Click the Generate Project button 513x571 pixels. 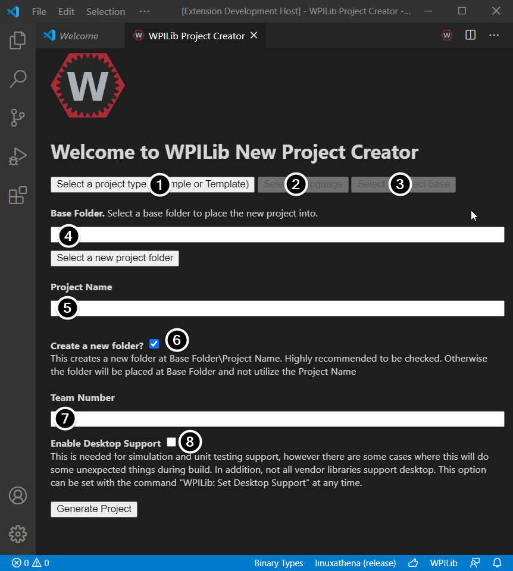[94, 509]
